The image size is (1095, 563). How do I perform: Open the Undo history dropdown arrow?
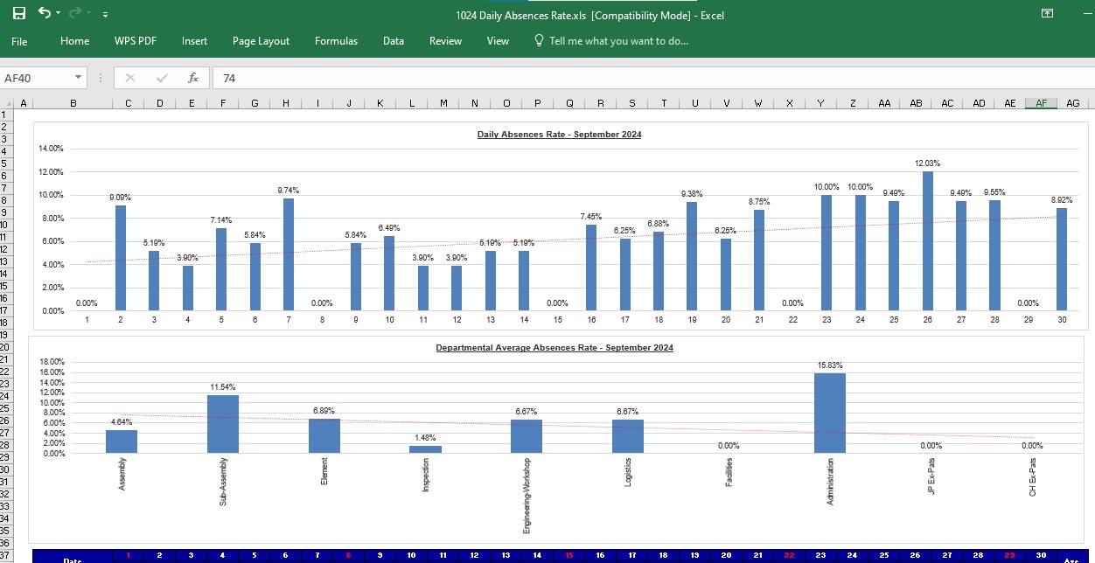(x=58, y=14)
